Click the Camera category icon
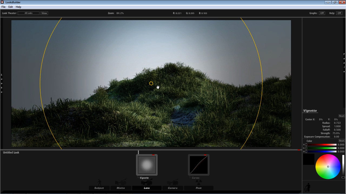346x194 pixels. [172, 182]
